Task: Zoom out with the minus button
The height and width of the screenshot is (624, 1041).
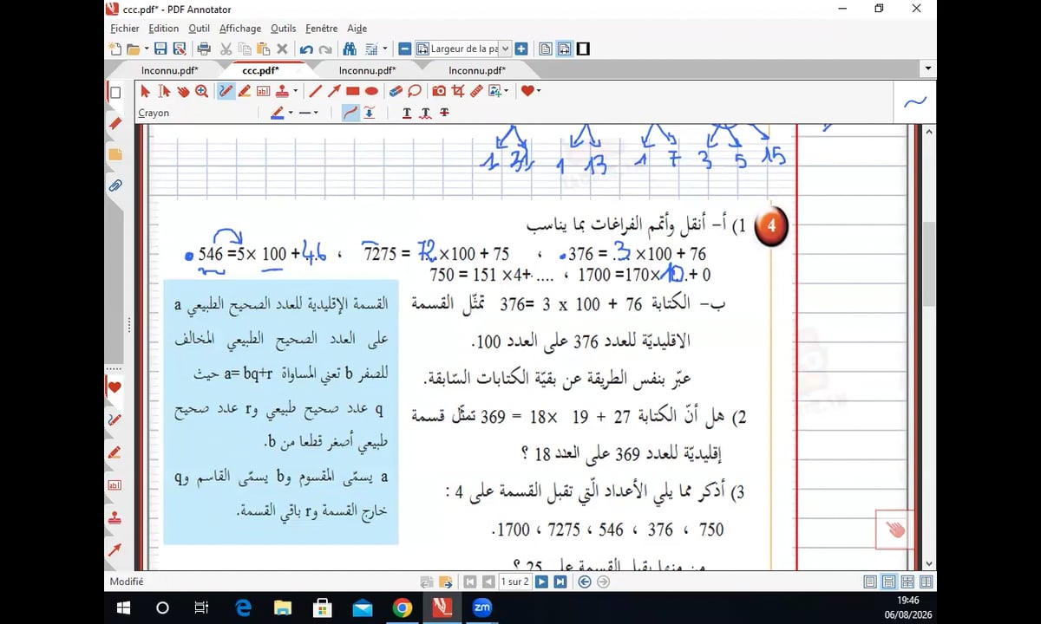Action: click(x=405, y=49)
